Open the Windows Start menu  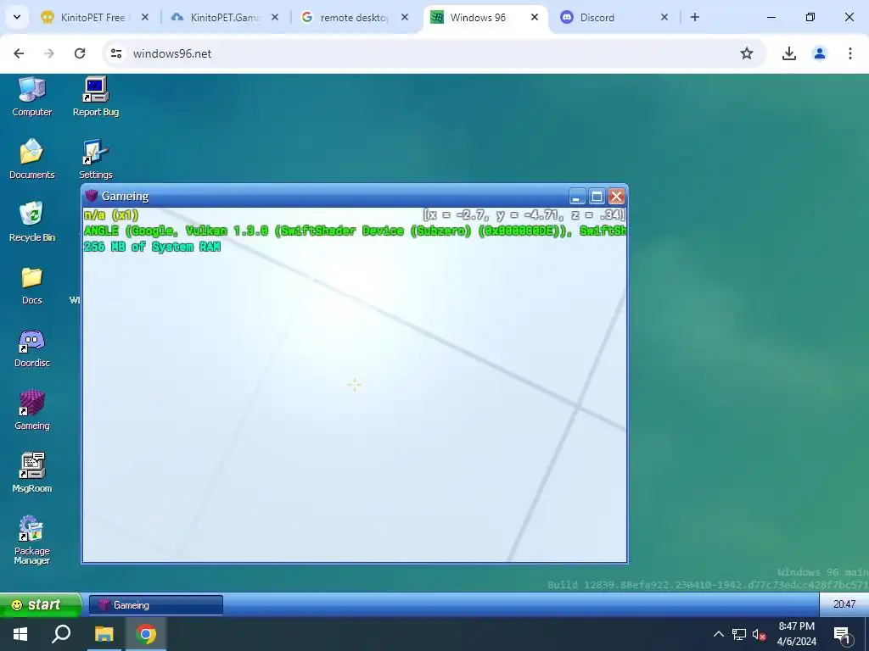coord(20,634)
